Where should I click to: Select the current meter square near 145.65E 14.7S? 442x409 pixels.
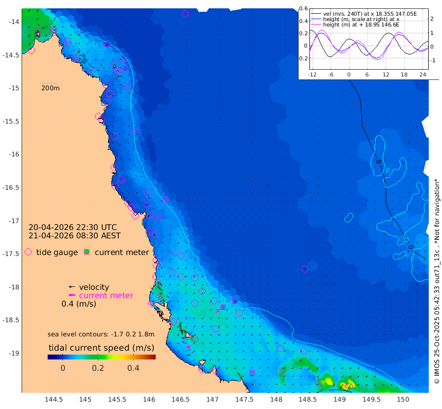(x=126, y=68)
